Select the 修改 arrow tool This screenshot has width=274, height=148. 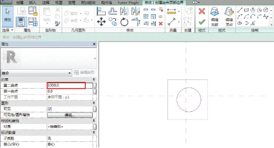(7, 17)
